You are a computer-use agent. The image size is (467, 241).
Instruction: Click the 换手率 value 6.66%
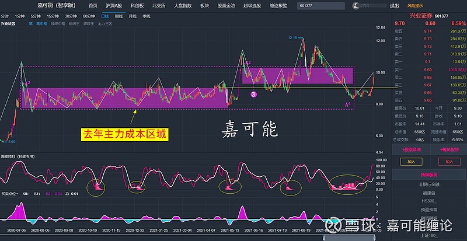click(x=459, y=139)
